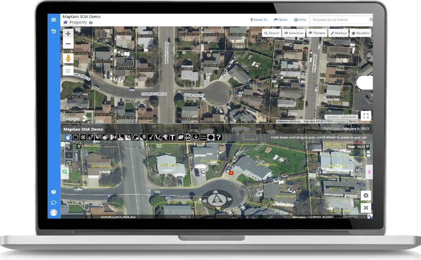Select the identify-point question mark tool
This screenshot has width=421, height=260.
[91, 137]
